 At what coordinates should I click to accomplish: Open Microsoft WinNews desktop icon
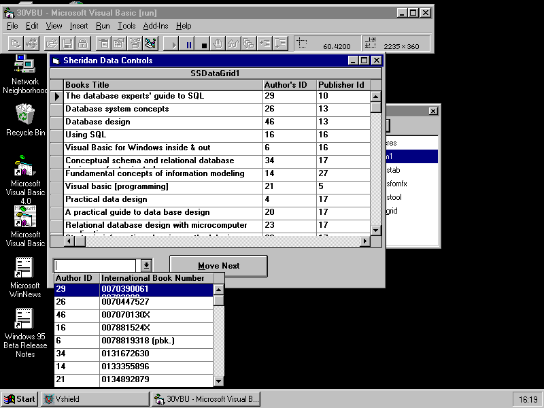[25, 269]
